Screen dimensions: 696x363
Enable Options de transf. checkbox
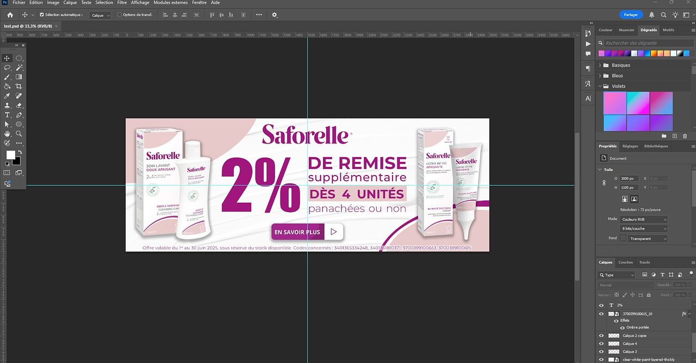[120, 15]
